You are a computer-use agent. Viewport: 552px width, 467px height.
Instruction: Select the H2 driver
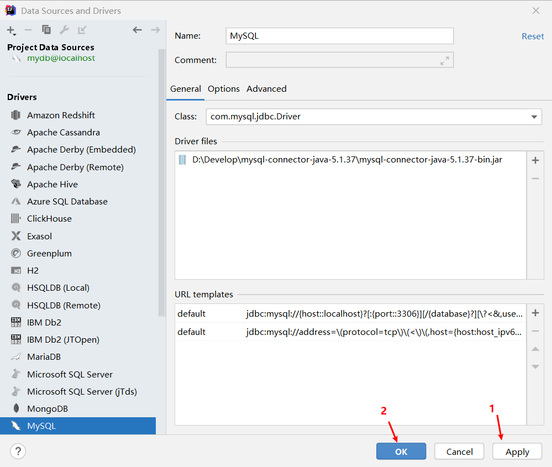point(78,270)
